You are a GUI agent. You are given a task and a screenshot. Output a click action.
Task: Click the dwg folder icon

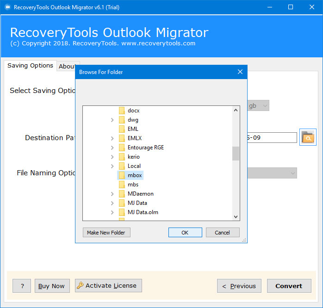[122, 120]
